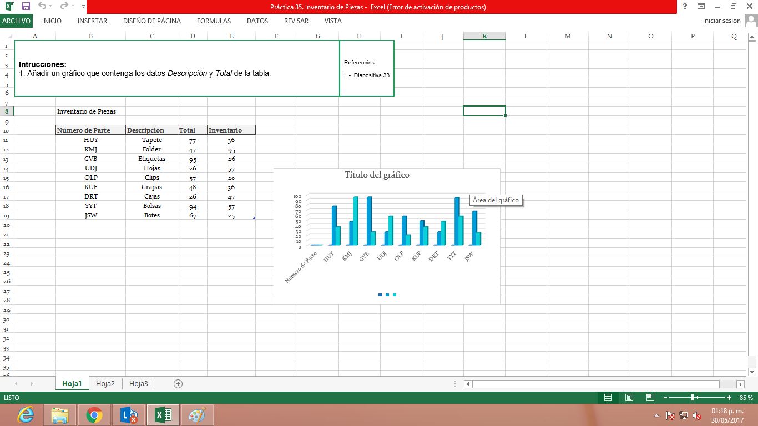Show hidden tray icons arrow
The height and width of the screenshot is (426, 758).
657,415
